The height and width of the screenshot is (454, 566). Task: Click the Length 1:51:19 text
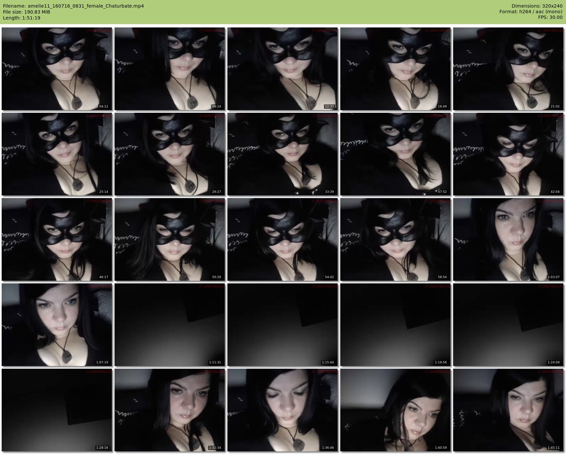point(22,18)
